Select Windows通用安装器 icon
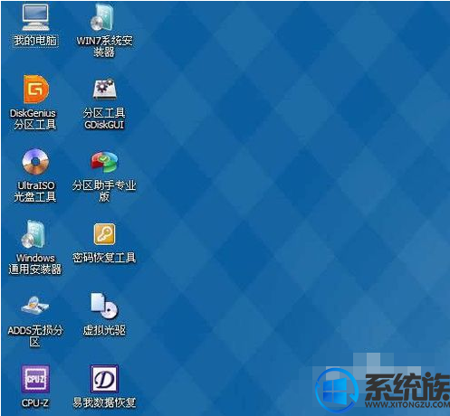This screenshot has width=450, height=416. click(x=34, y=234)
